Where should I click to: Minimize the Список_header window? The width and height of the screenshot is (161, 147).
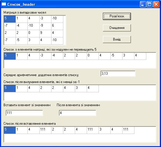(x=143, y=4)
